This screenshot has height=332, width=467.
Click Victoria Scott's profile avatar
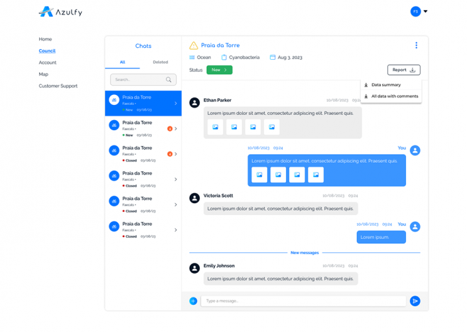point(194,198)
